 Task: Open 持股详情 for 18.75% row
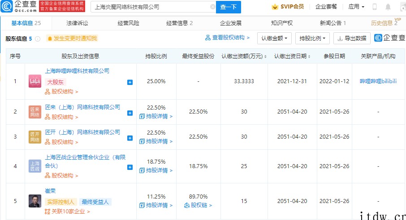[x=156, y=170]
